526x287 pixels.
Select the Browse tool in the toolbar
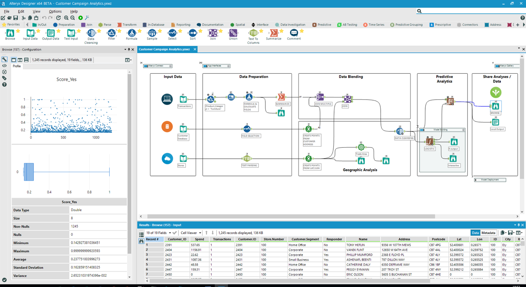10,34
